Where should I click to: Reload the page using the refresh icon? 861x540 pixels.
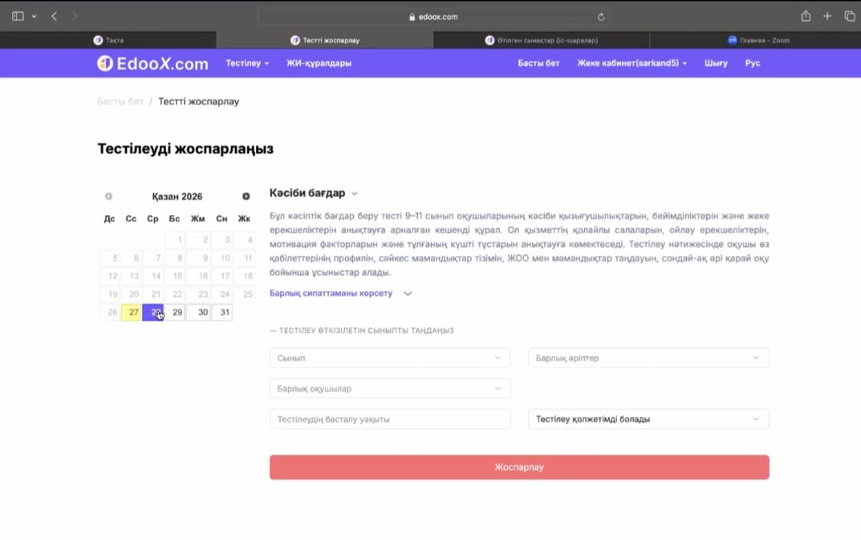pyautogui.click(x=601, y=17)
